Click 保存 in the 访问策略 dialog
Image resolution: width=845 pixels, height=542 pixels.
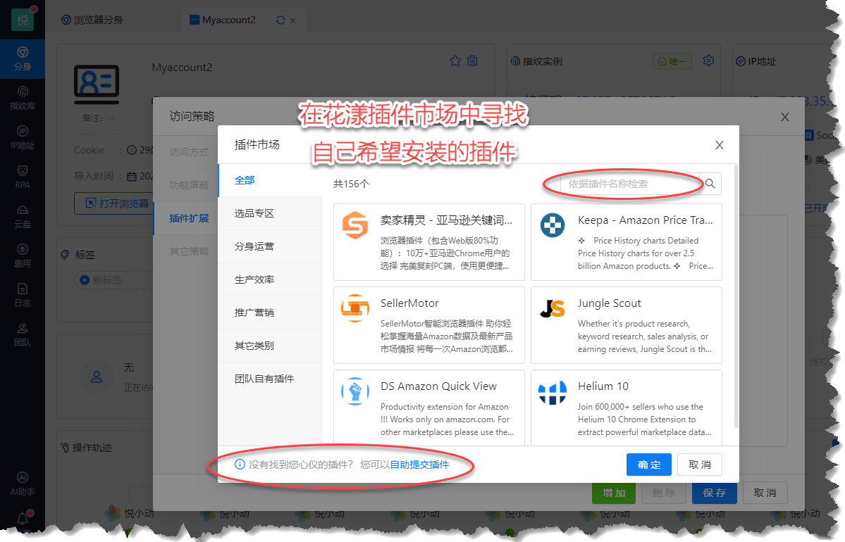[714, 493]
